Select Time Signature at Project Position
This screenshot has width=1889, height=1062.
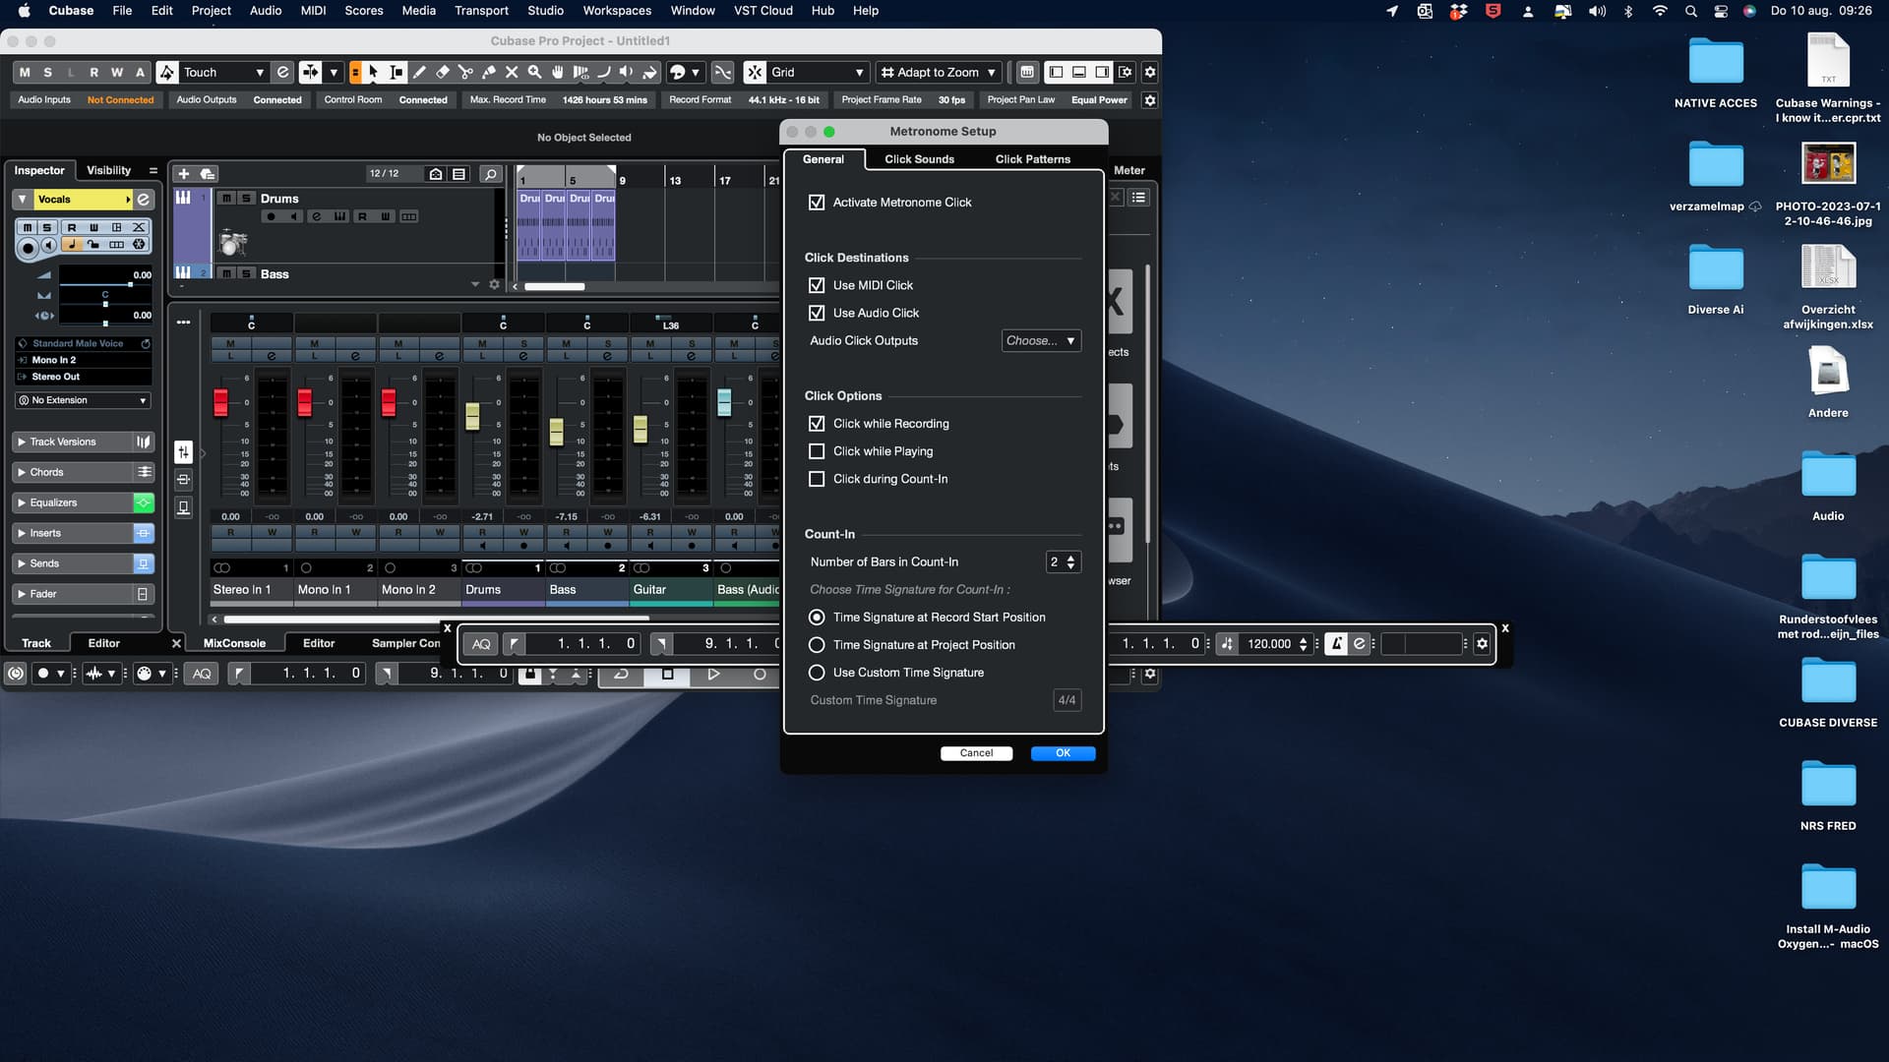[x=817, y=645]
